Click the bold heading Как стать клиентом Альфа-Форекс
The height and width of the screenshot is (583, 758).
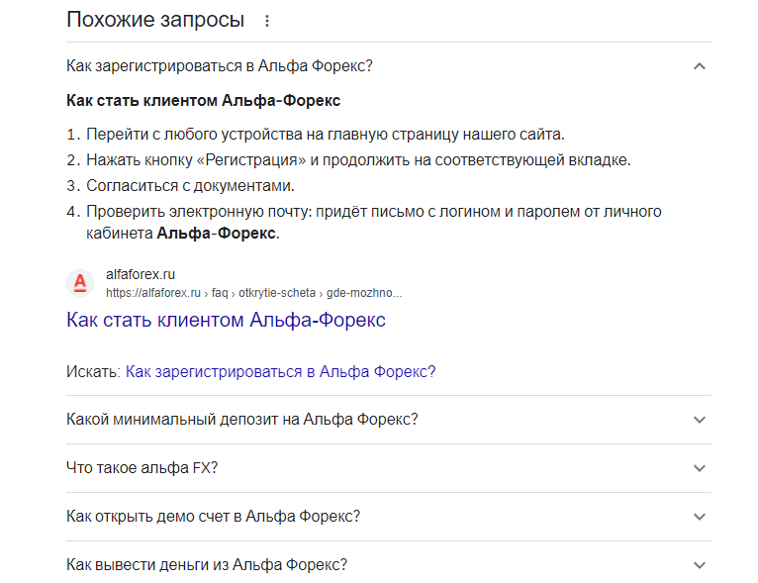click(203, 101)
